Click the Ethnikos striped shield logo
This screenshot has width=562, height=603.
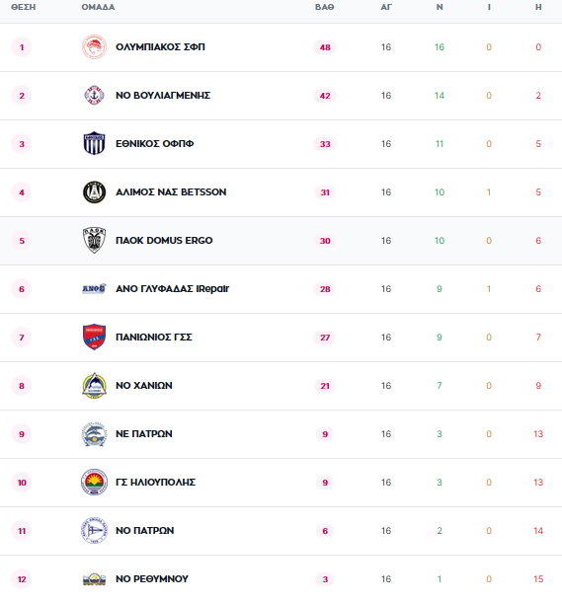94,143
